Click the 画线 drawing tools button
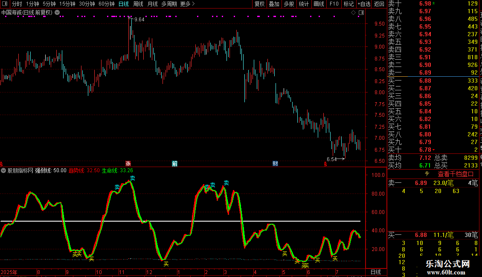Screen dimensions: 482x277 pos(319,4)
